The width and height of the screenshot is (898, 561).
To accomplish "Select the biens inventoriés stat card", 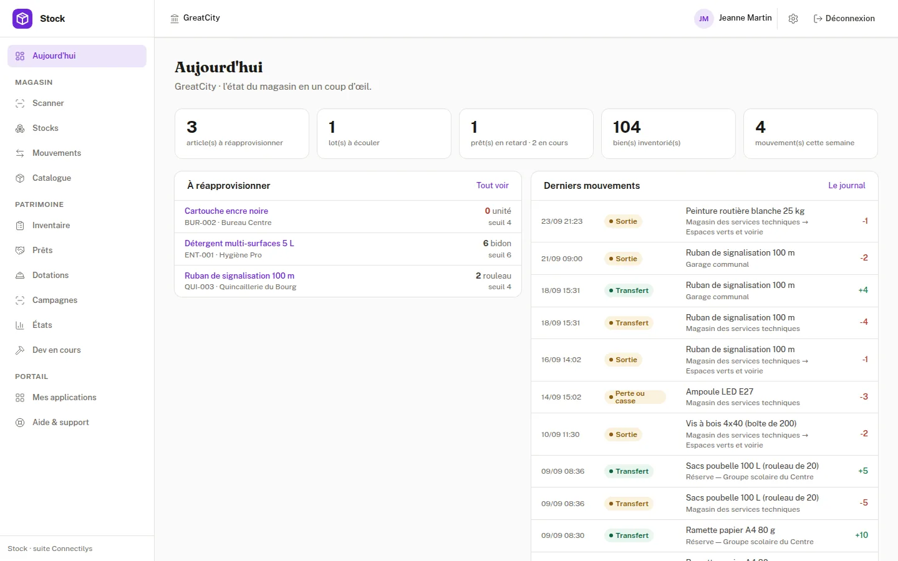I will tap(669, 134).
